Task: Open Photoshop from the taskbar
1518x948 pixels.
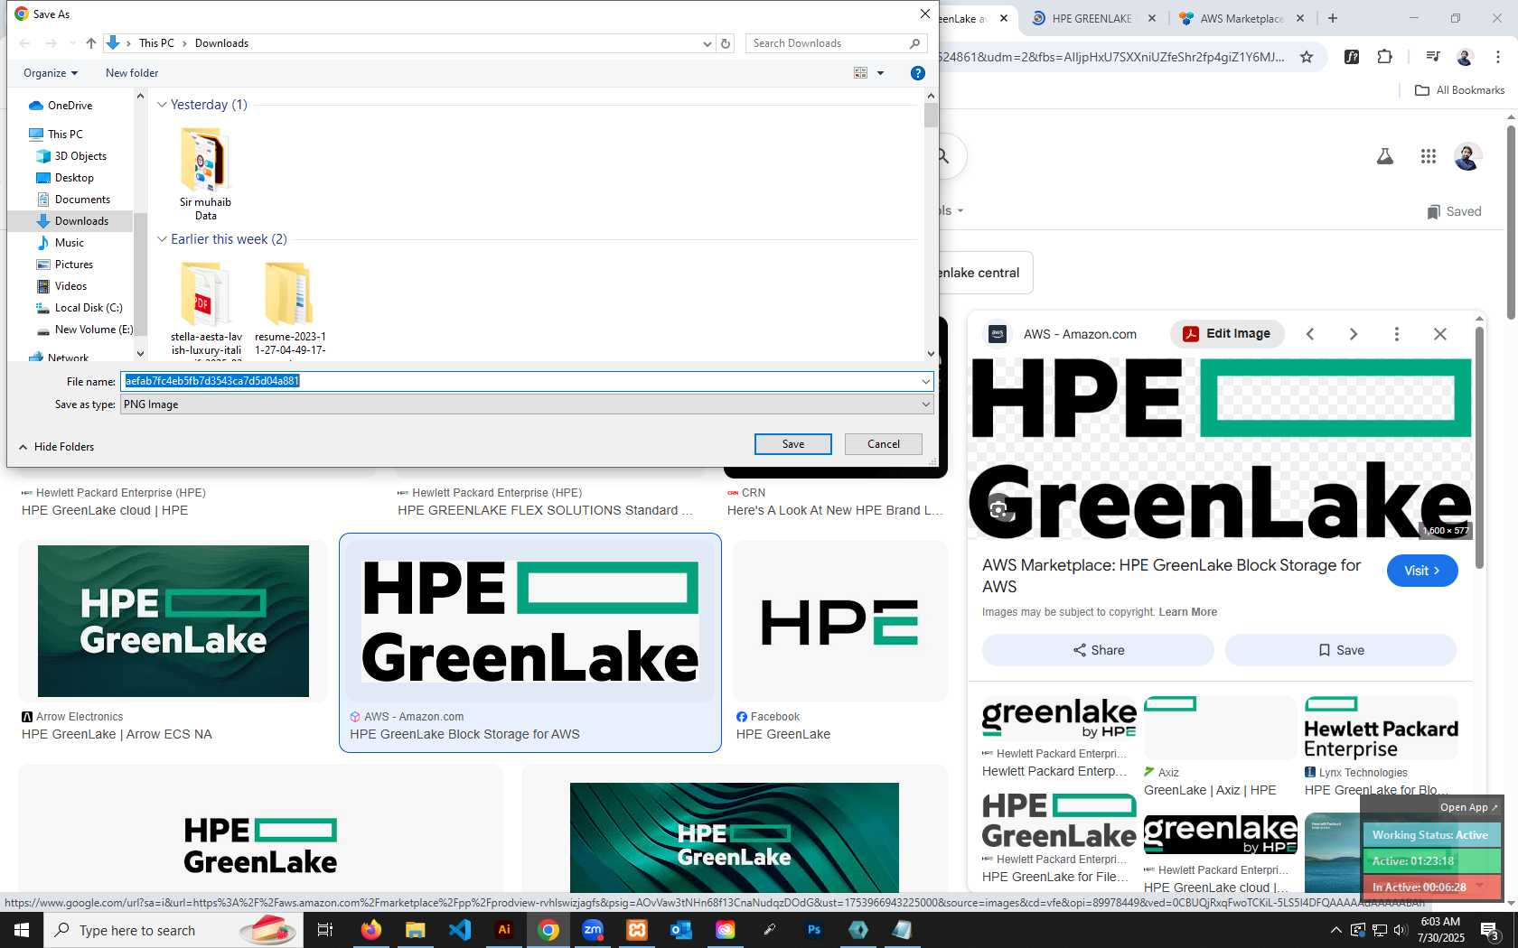Action: click(x=814, y=930)
